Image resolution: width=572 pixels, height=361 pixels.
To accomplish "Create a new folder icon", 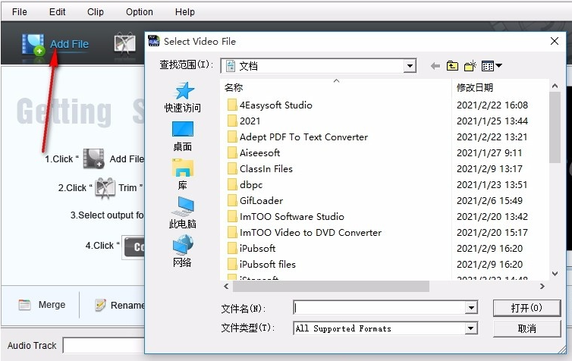I will click(470, 66).
